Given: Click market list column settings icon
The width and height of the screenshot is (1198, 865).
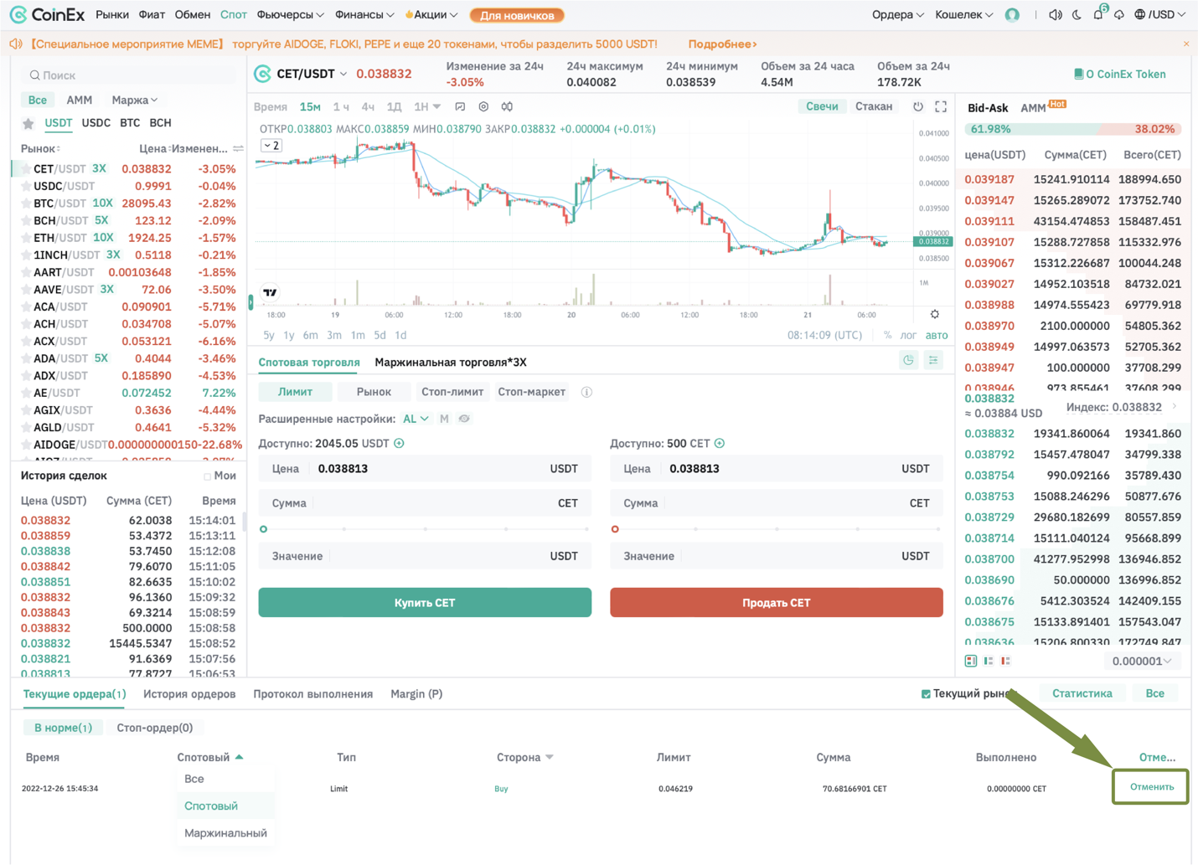Looking at the screenshot, I should 239,148.
